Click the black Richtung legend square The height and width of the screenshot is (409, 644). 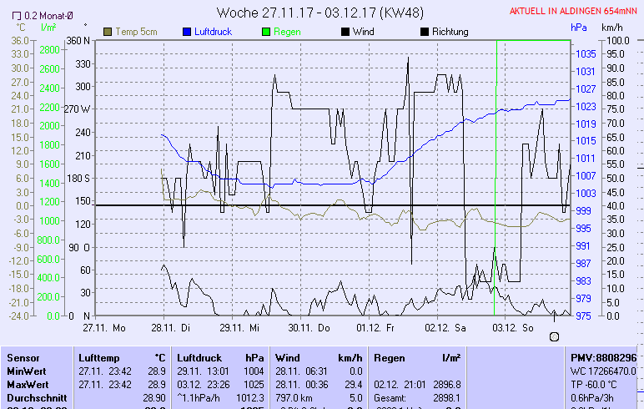[x=425, y=32]
